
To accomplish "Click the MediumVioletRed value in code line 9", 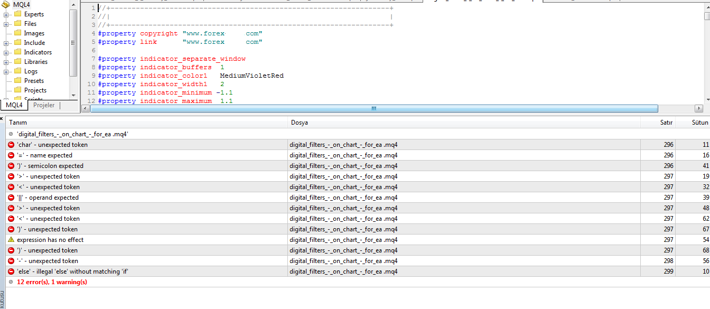I will click(252, 76).
